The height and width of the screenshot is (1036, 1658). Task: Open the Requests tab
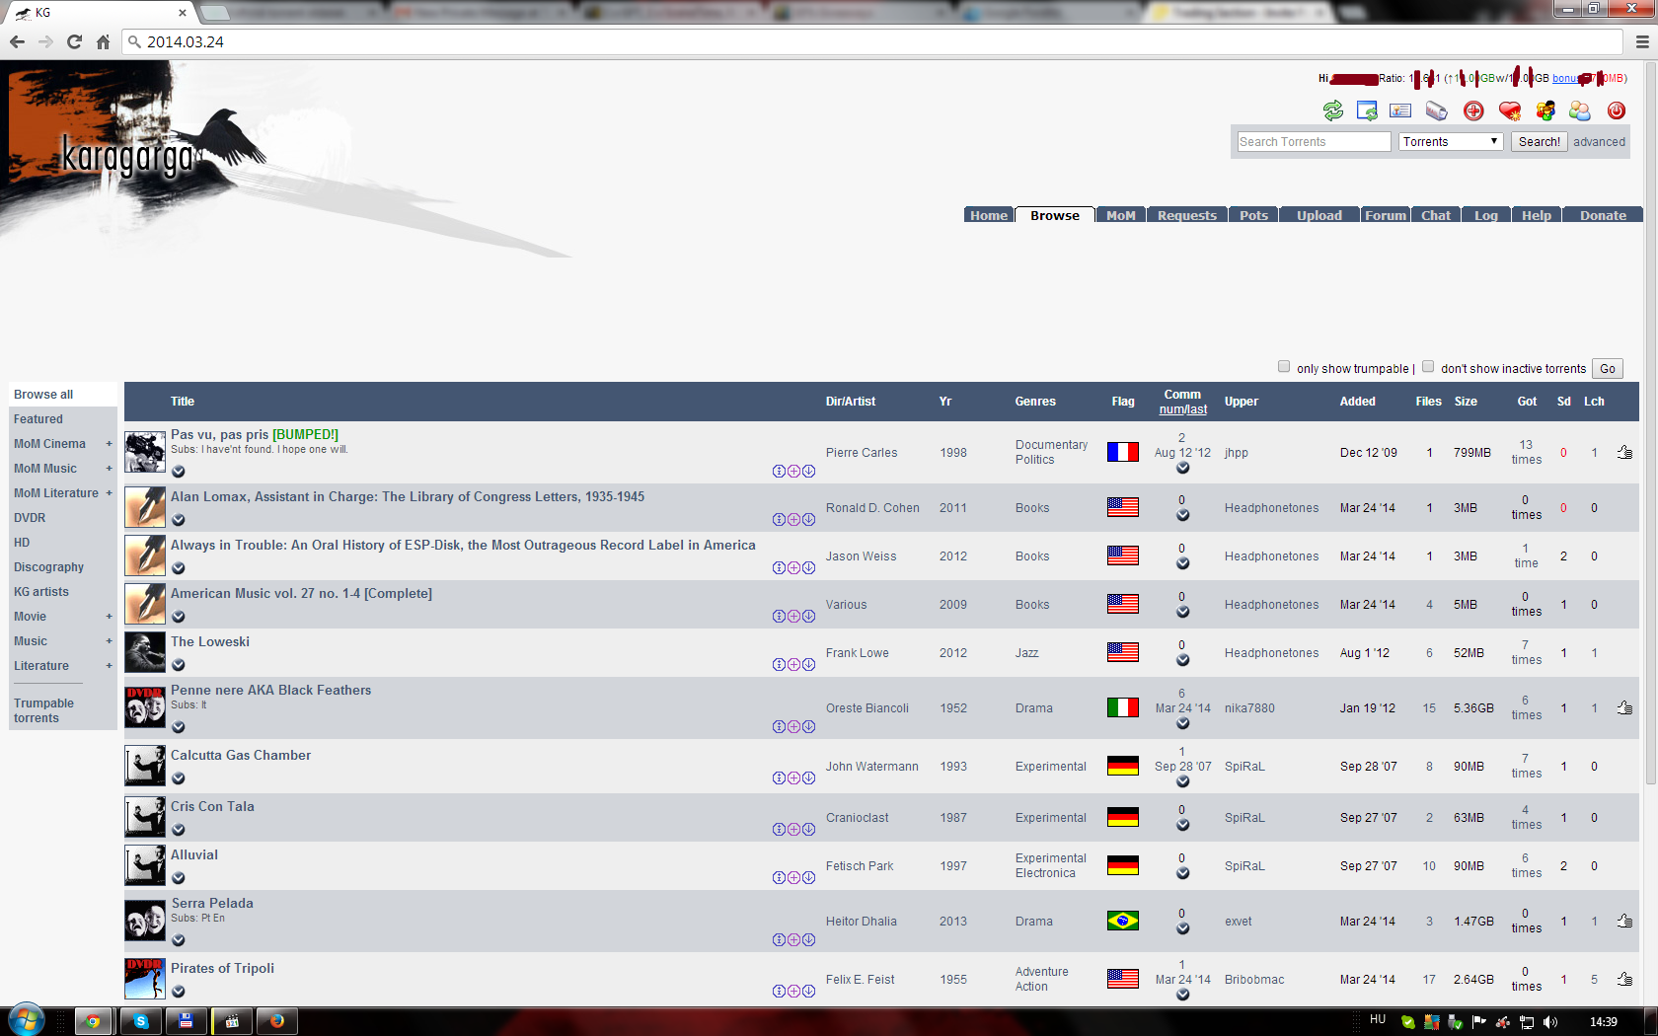(1187, 215)
